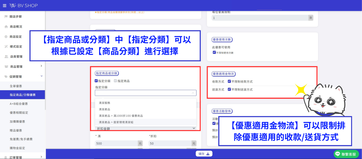Collapse the 促銷管理 submenu chevron
The image size is (362, 159).
(x=41, y=76)
